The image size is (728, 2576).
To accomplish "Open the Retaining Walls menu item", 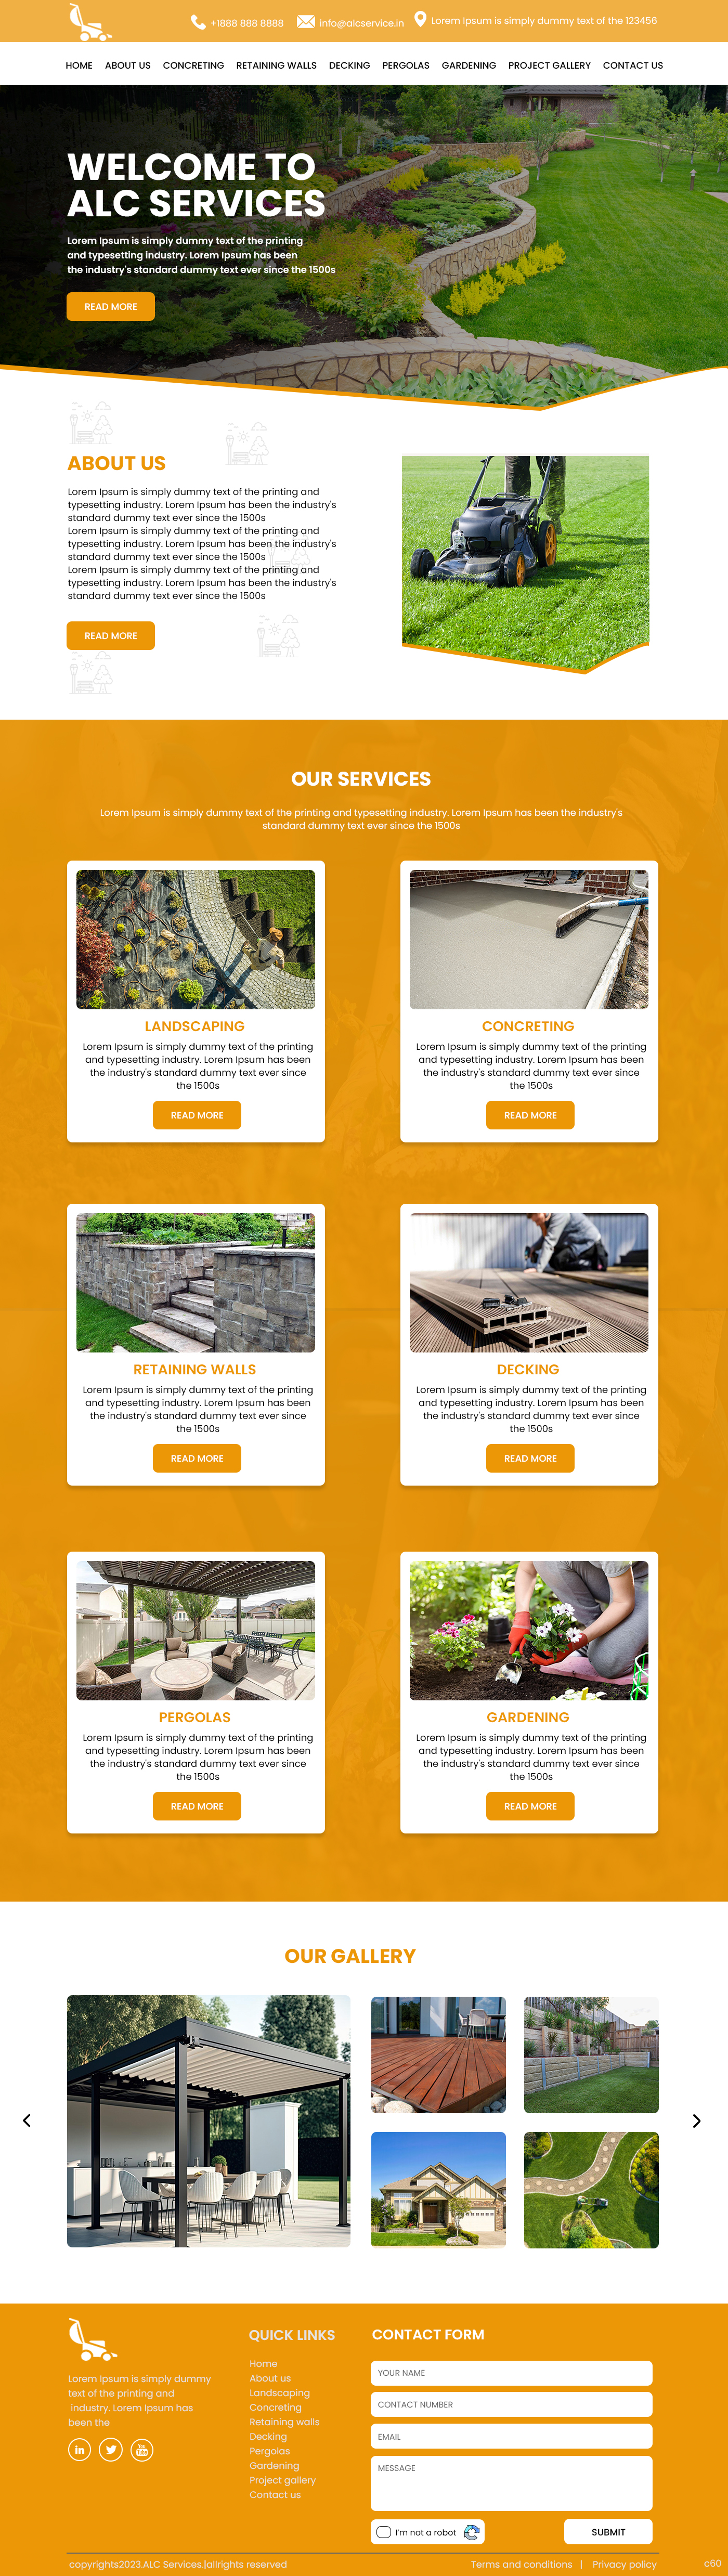I will click(x=276, y=65).
